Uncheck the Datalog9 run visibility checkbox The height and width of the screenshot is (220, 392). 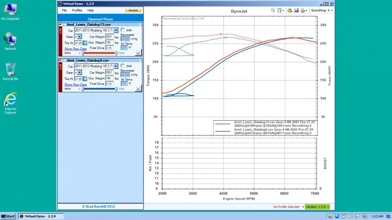[x=61, y=60]
